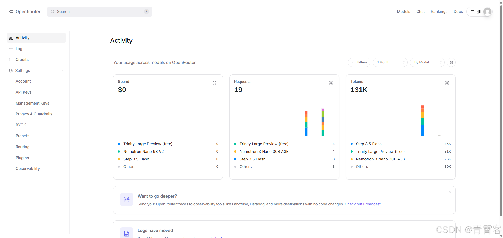This screenshot has width=503, height=238.
Task: Click the Settings gear icon in sidebar
Action: tap(11, 71)
